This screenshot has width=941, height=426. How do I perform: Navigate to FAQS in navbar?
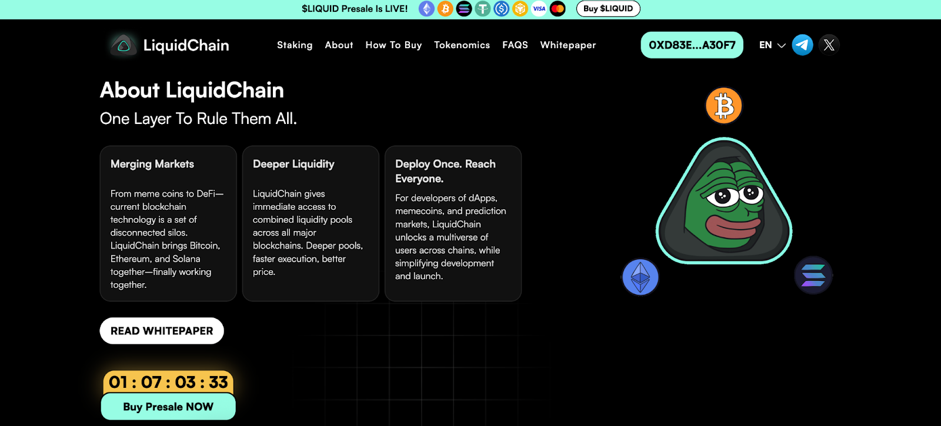point(515,45)
